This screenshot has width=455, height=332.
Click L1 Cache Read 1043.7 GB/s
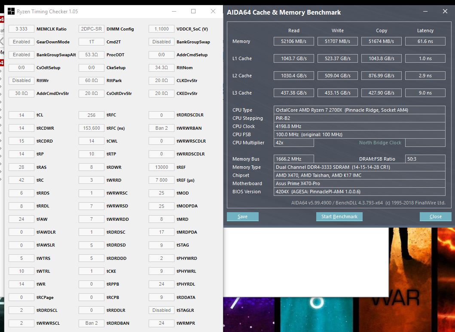click(293, 58)
